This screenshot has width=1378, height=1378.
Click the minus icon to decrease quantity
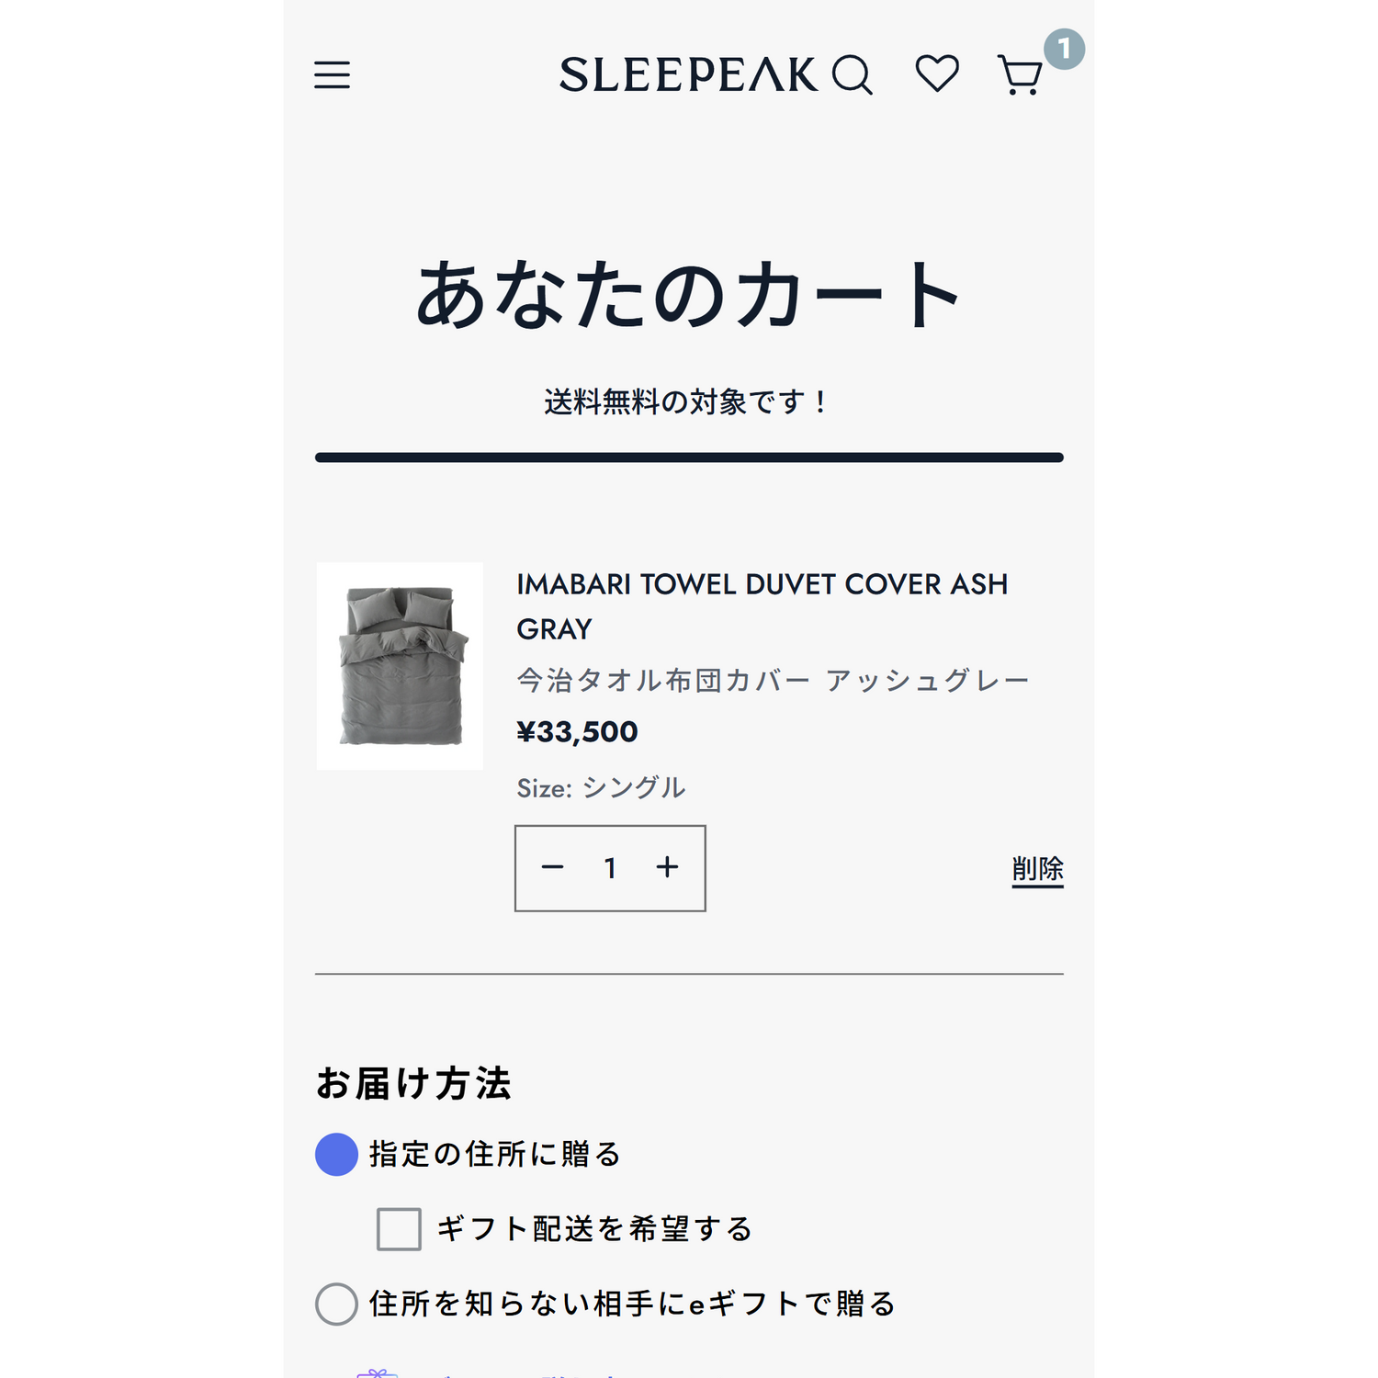553,866
